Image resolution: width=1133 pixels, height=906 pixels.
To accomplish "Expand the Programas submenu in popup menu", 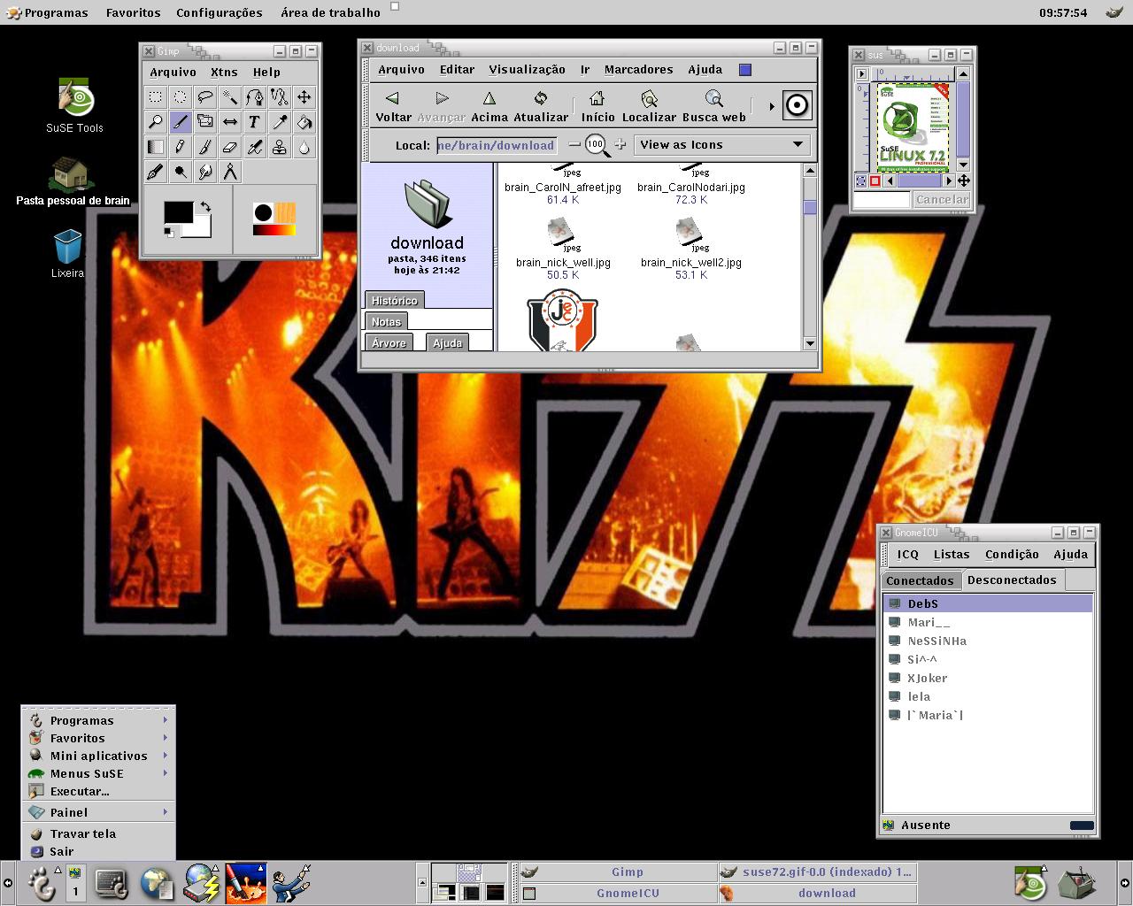I will point(98,720).
